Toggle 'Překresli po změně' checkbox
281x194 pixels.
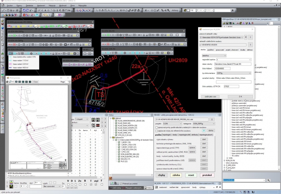(121, 183)
